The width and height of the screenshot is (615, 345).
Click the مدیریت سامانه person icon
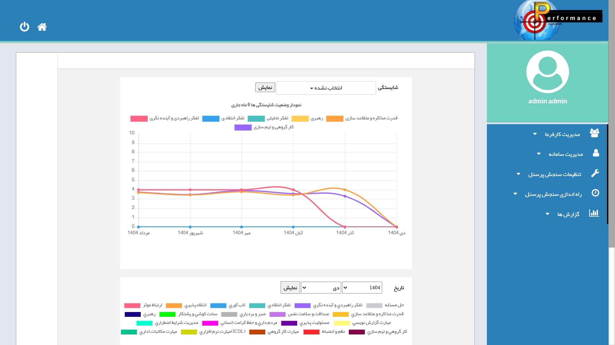tap(595, 153)
